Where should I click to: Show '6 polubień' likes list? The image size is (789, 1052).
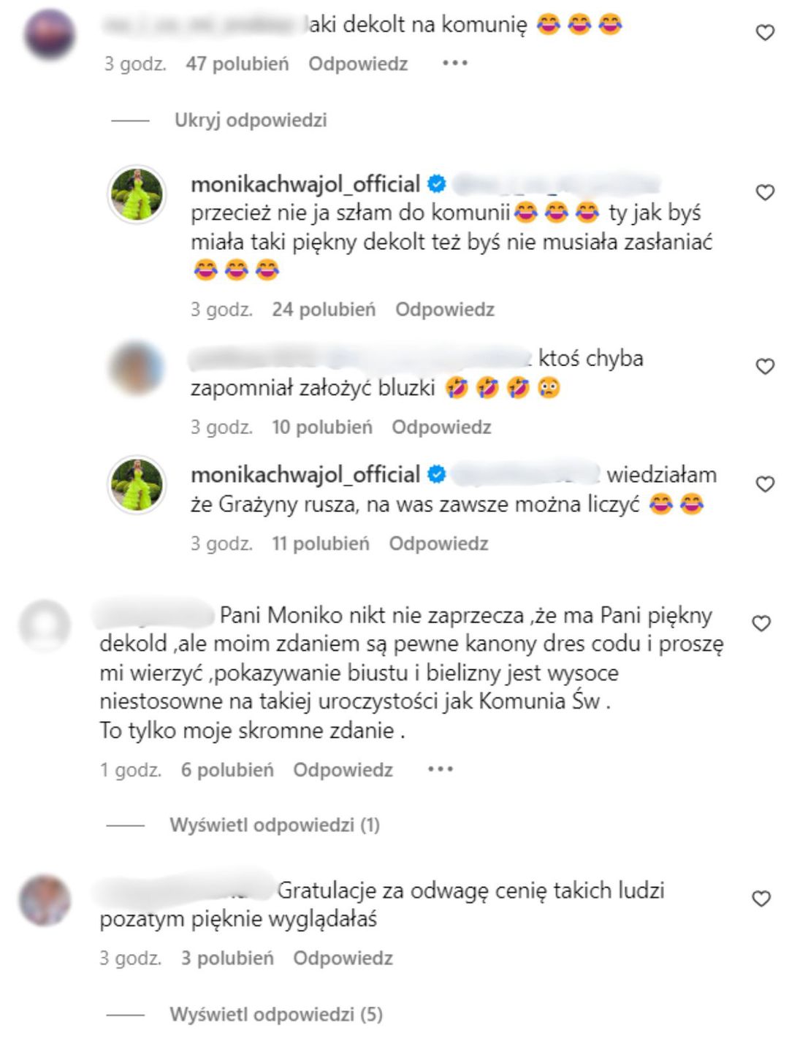pos(227,769)
